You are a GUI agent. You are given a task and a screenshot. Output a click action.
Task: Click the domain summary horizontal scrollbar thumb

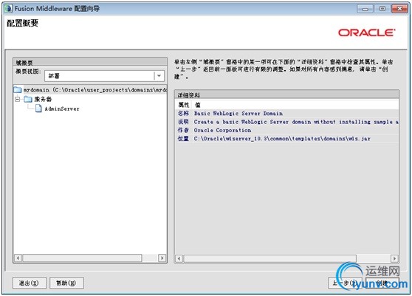pos(82,258)
